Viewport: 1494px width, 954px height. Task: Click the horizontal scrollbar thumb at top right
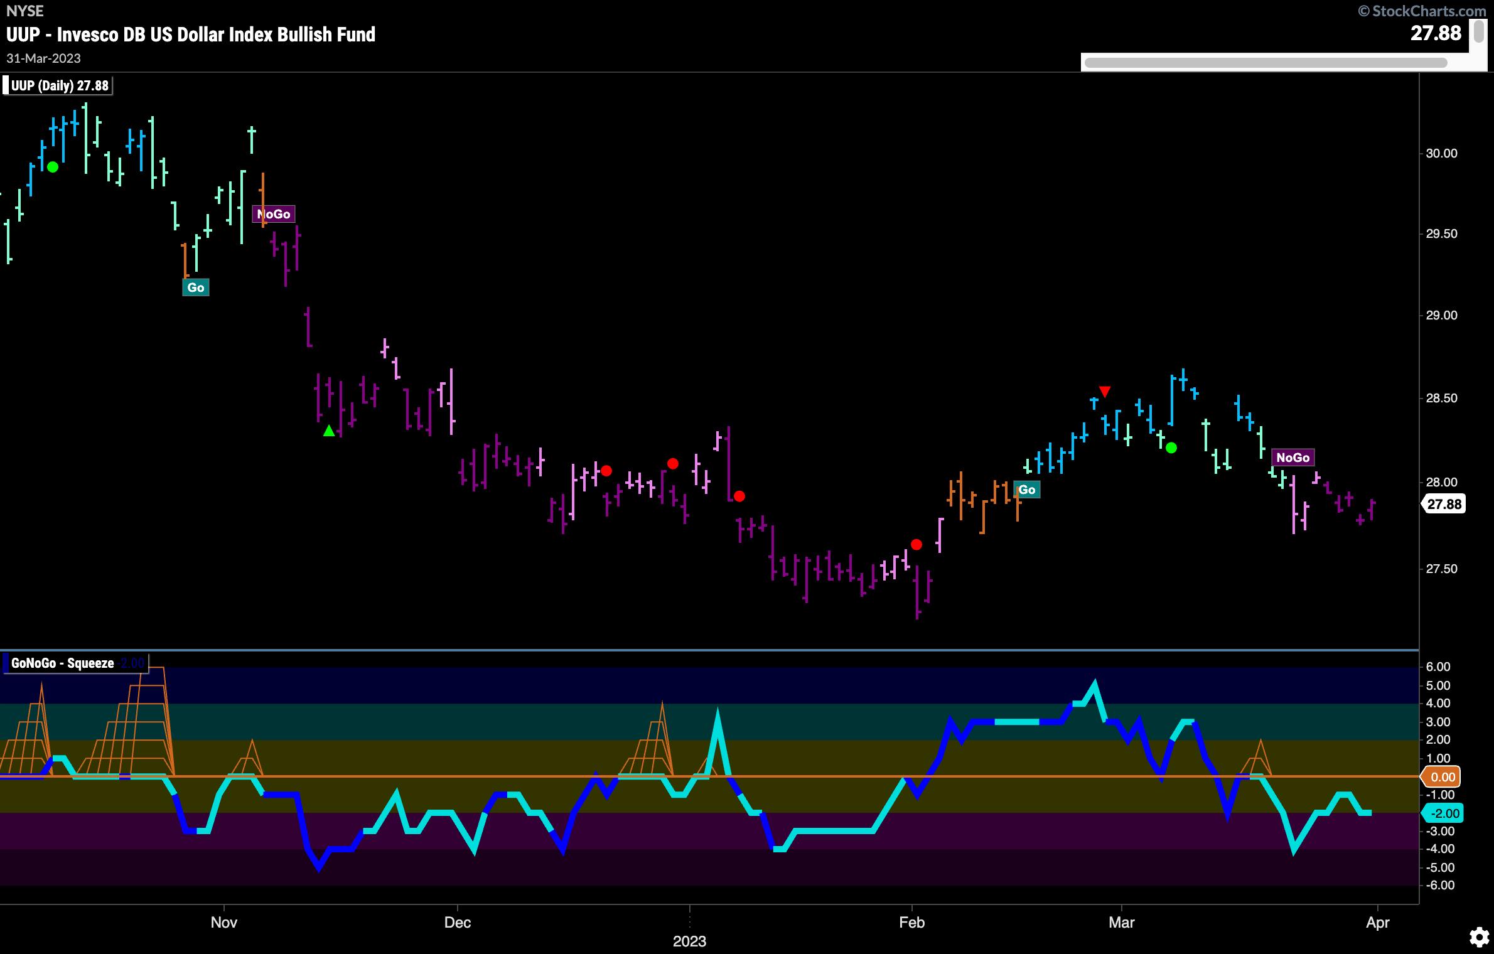pyautogui.click(x=1265, y=63)
